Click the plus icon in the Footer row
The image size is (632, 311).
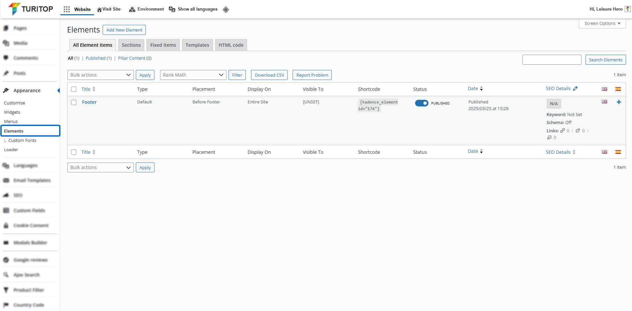point(619,102)
